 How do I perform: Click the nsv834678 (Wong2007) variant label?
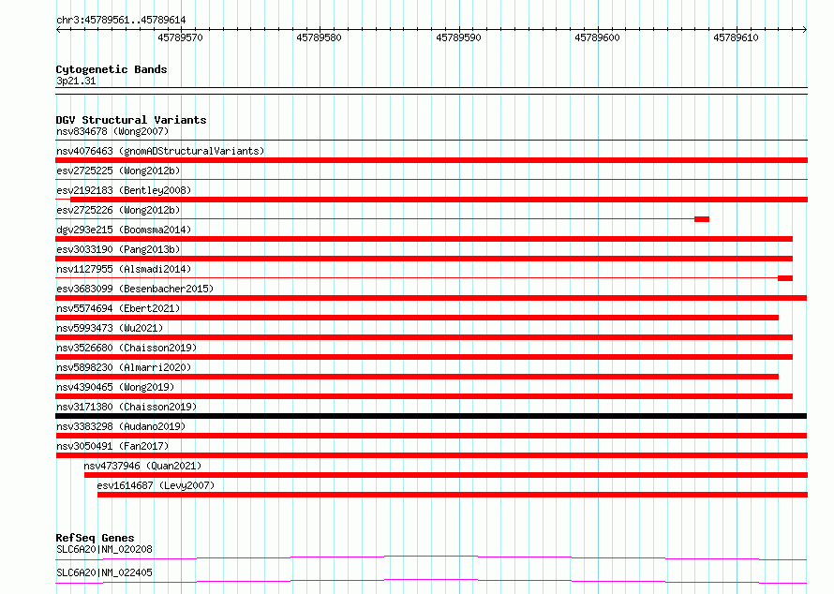(112, 131)
